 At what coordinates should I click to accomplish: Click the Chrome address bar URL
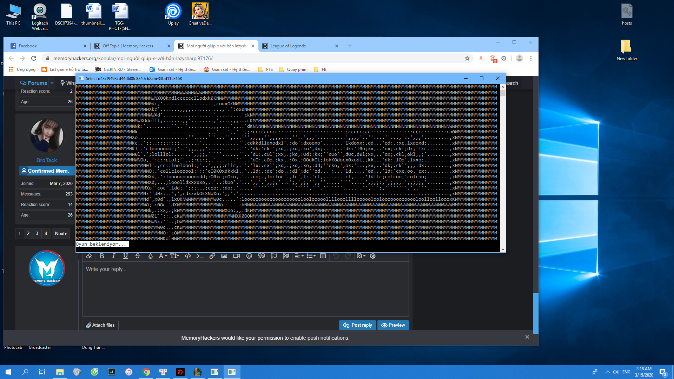(133, 58)
